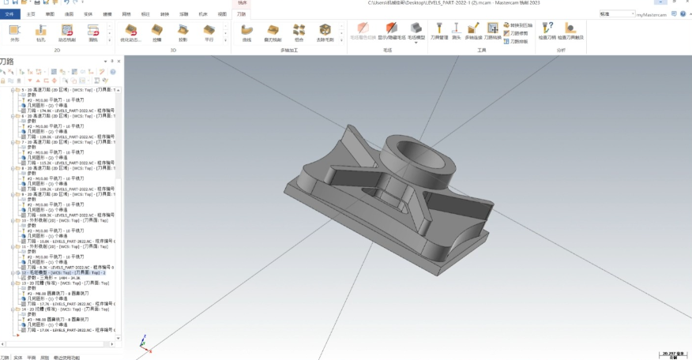Click the 检查刀柄 check holder icon
692x360 pixels.
click(x=547, y=32)
